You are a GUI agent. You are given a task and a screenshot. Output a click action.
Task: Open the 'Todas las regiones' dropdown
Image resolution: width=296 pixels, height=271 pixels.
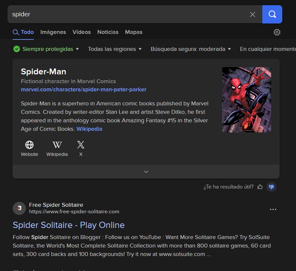(x=115, y=49)
